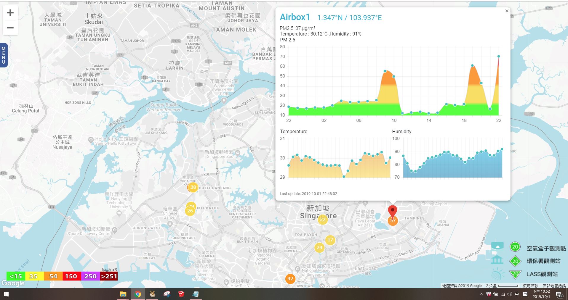Click the 環保署觀測站 legend label
This screenshot has height=300, width=568.
[x=543, y=261]
